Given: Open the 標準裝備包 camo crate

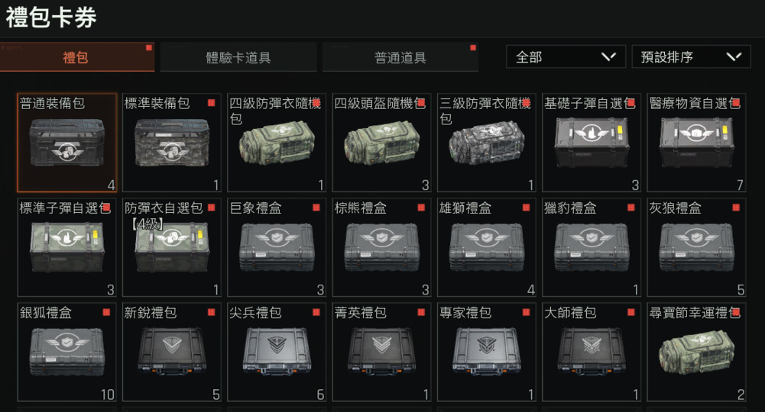Looking at the screenshot, I should click(x=172, y=143).
